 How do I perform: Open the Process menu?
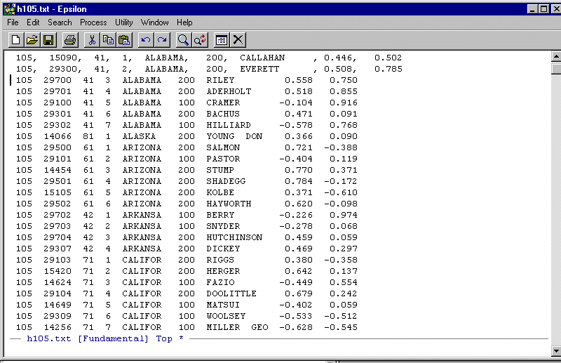coord(93,22)
